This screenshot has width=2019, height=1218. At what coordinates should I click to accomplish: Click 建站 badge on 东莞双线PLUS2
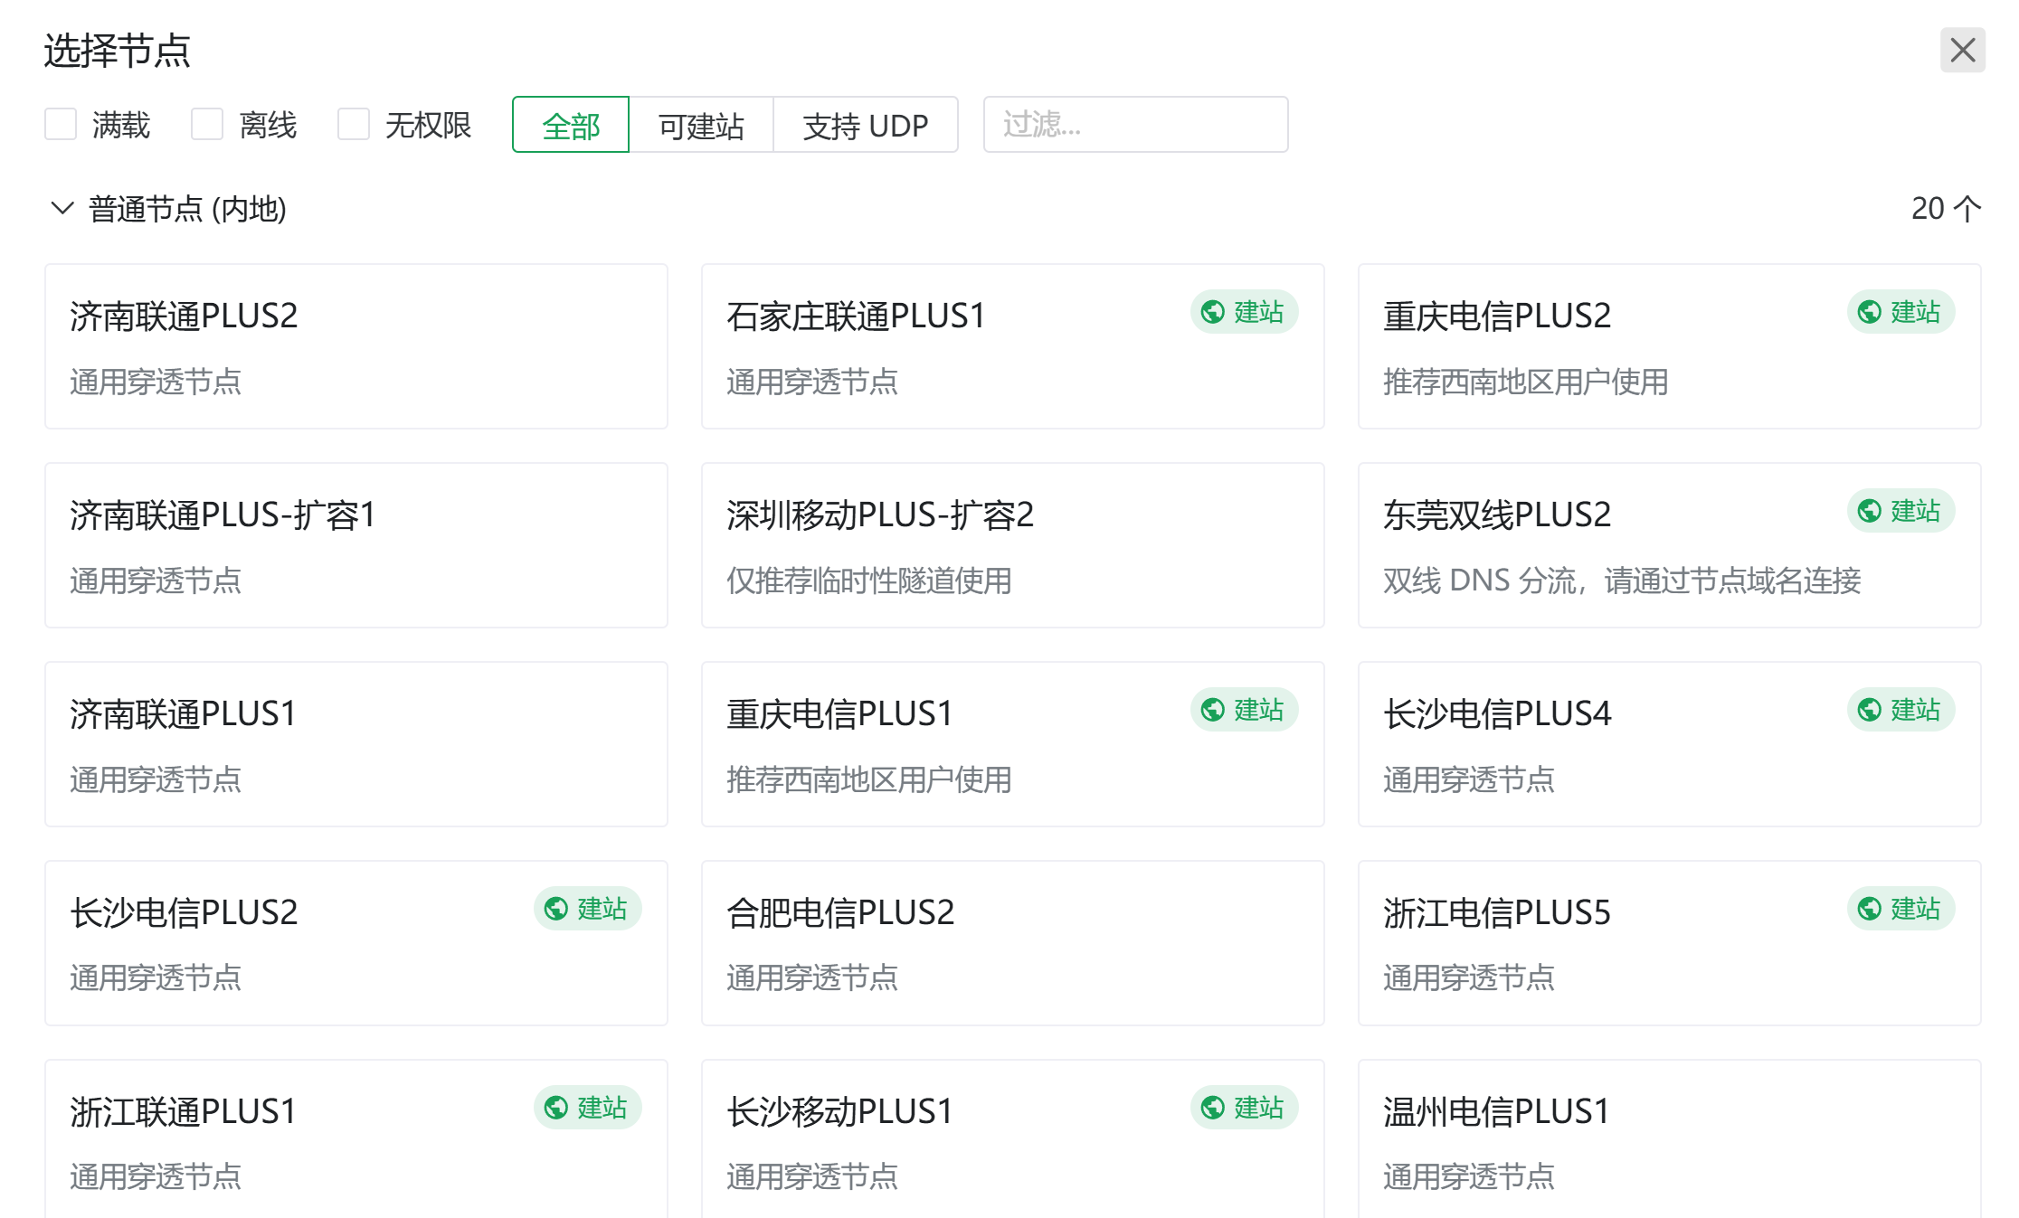pyautogui.click(x=1901, y=512)
